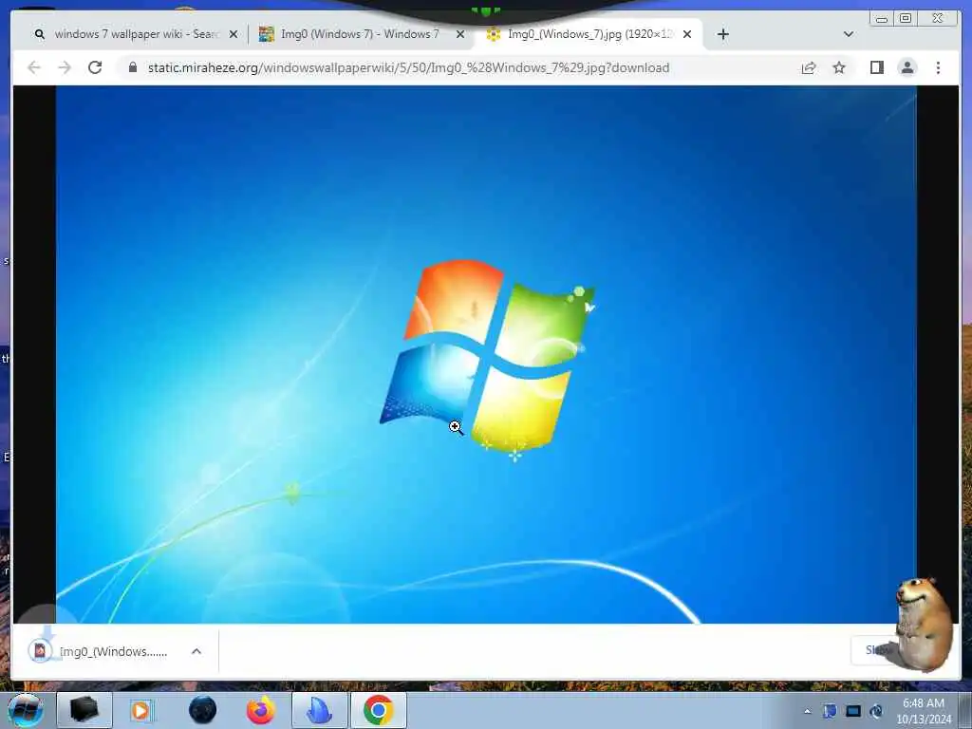This screenshot has width=972, height=729.
Task: Open the Chrome side panel
Action: [876, 67]
